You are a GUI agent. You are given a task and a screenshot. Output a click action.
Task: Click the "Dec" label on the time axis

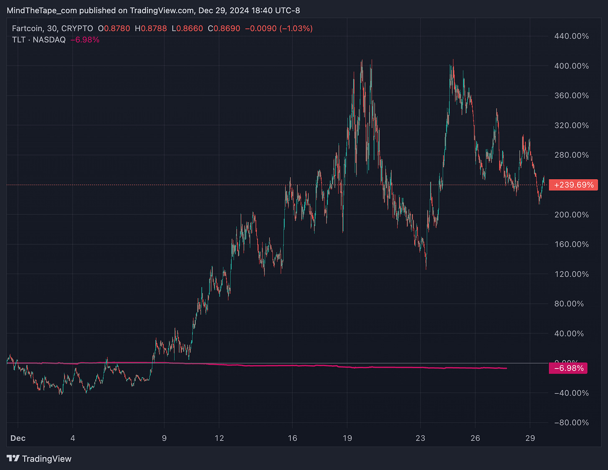(18, 438)
